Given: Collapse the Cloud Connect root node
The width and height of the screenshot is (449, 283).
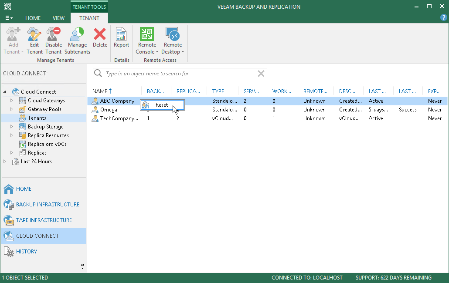Looking at the screenshot, I should 5,92.
